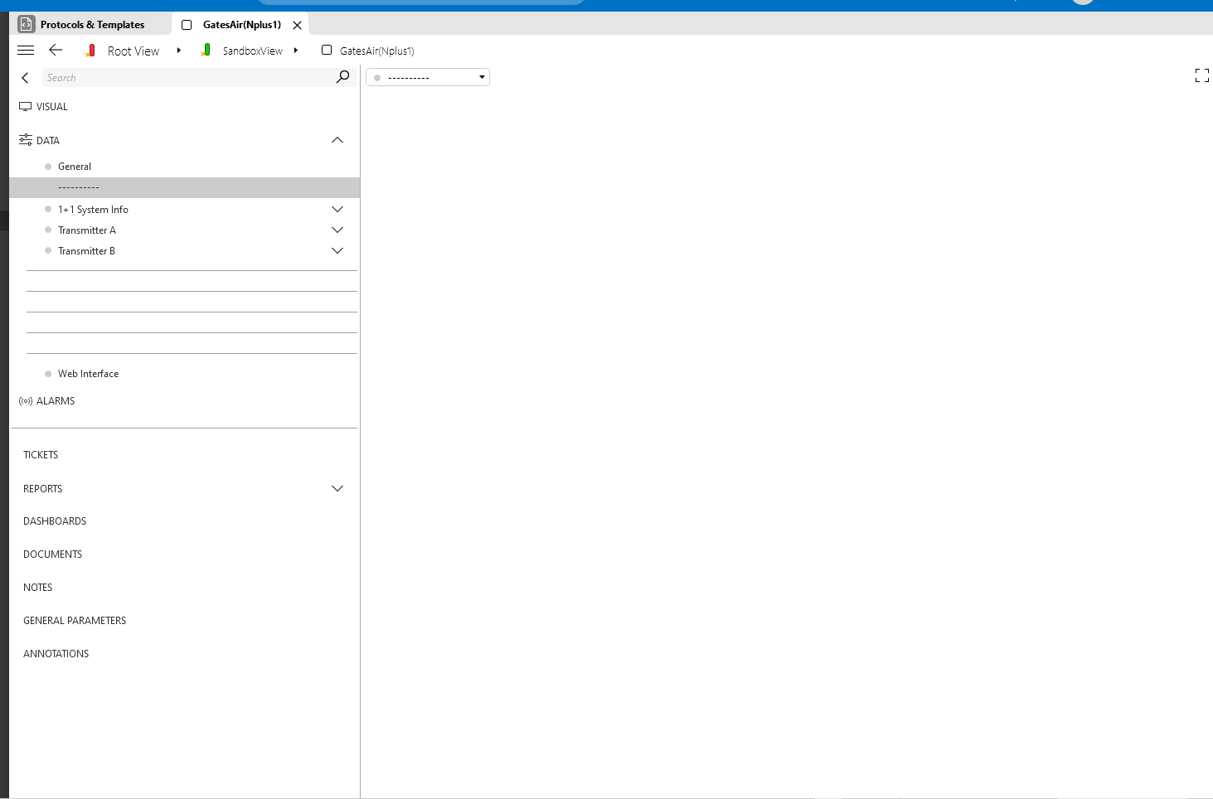Collapse the side panel with the chevron next to Search
This screenshot has width=1213, height=799.
(x=25, y=78)
